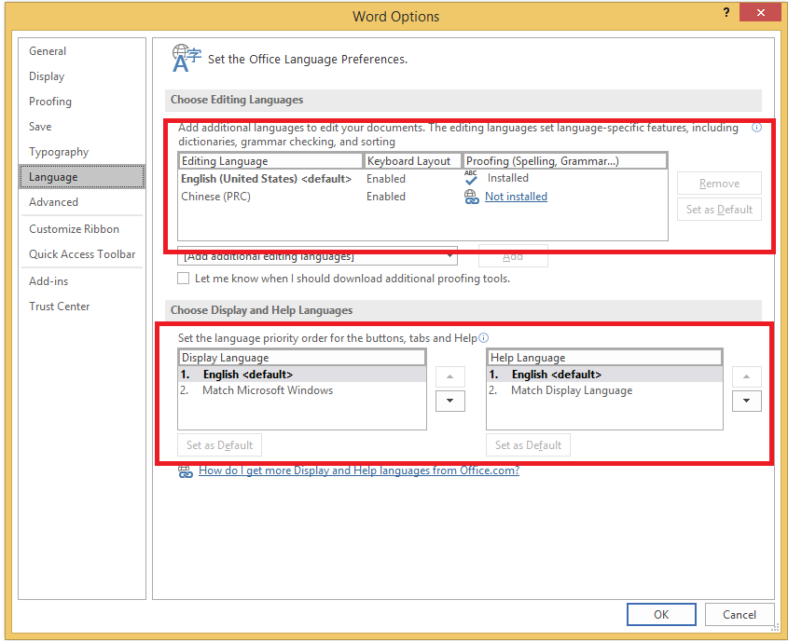The width and height of the screenshot is (788, 641).
Task: Click the globe icon beside Office.com help link
Action: tap(186, 471)
